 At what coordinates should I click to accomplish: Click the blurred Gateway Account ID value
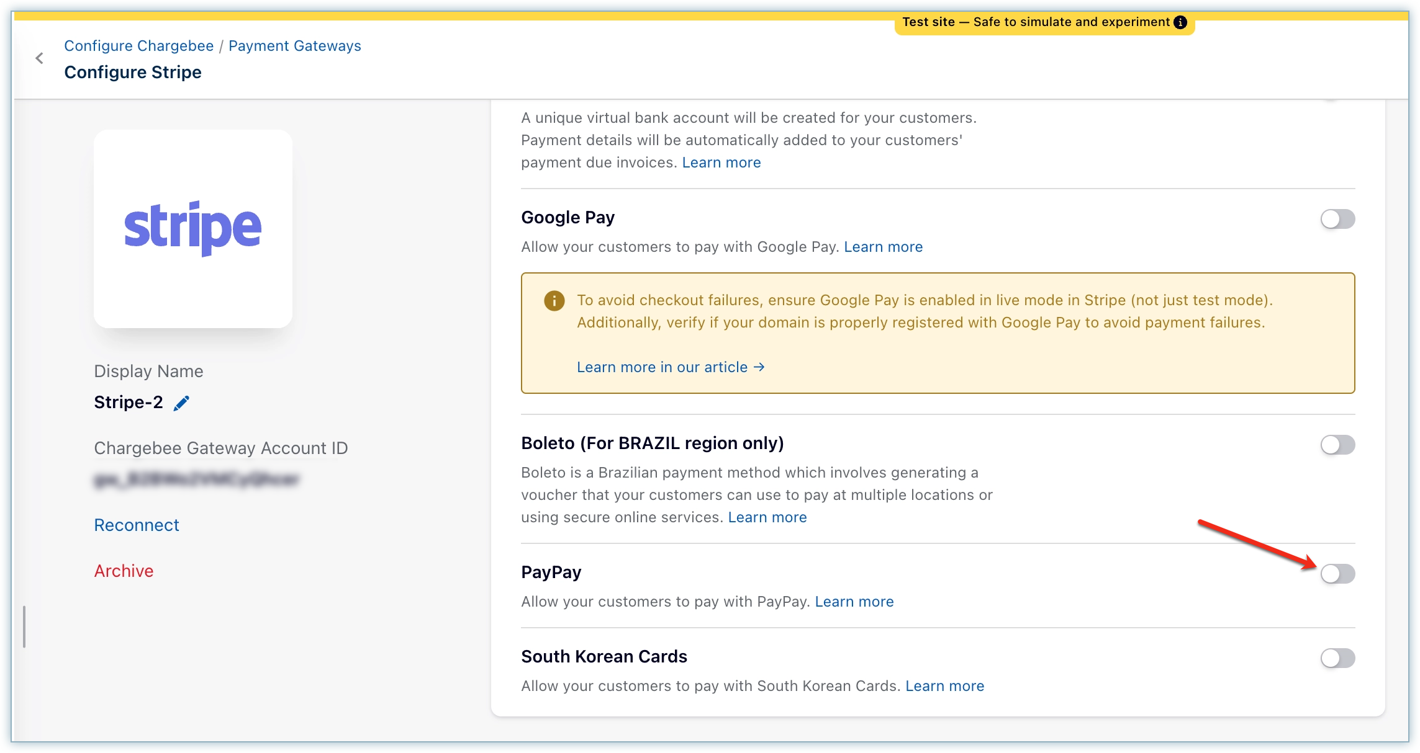coord(197,479)
